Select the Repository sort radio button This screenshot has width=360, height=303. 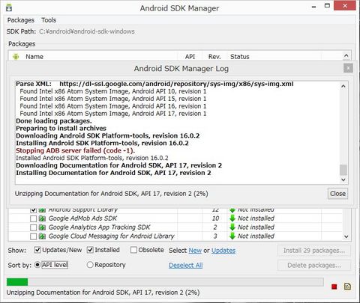coord(90,265)
